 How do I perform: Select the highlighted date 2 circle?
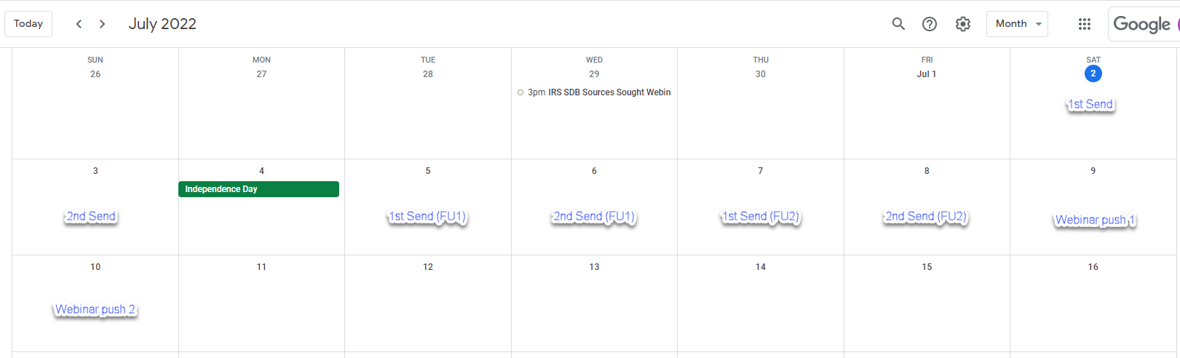pyautogui.click(x=1093, y=73)
